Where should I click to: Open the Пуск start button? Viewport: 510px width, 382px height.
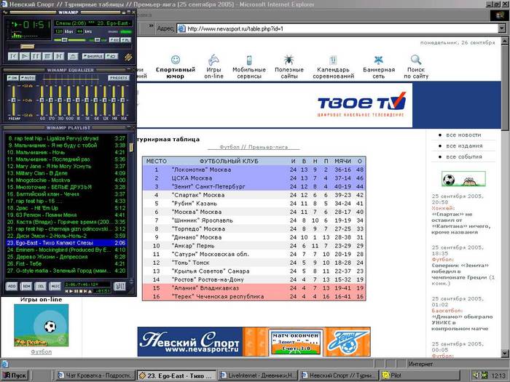click(x=15, y=375)
